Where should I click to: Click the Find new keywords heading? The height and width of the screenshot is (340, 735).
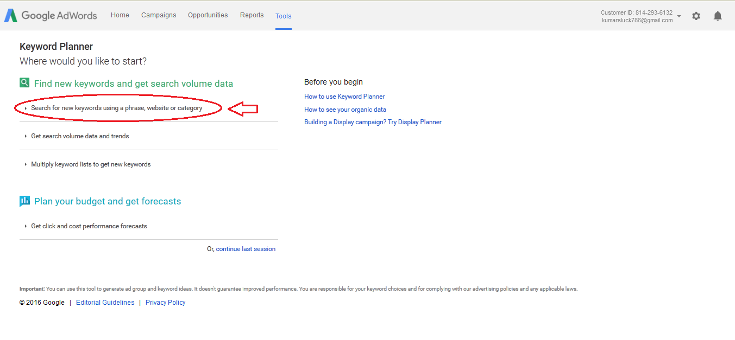[x=134, y=84]
